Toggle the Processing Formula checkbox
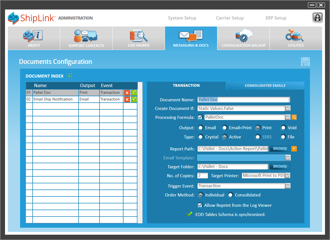This screenshot has width=330, height=240. pyautogui.click(x=200, y=117)
